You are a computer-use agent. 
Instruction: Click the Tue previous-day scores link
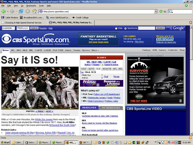[82, 72]
